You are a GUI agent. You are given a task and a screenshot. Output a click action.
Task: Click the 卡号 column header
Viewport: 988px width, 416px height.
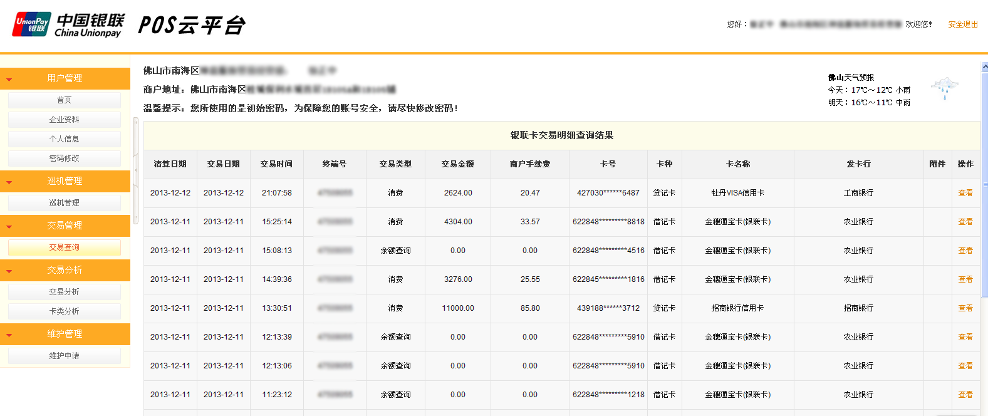click(x=608, y=164)
